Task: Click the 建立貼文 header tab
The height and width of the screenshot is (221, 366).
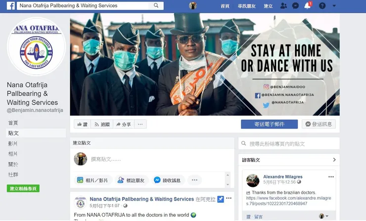Action: click(x=82, y=143)
